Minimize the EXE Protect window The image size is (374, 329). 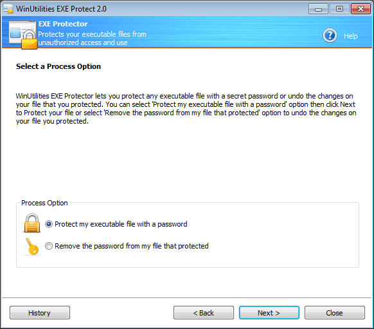tap(318, 9)
